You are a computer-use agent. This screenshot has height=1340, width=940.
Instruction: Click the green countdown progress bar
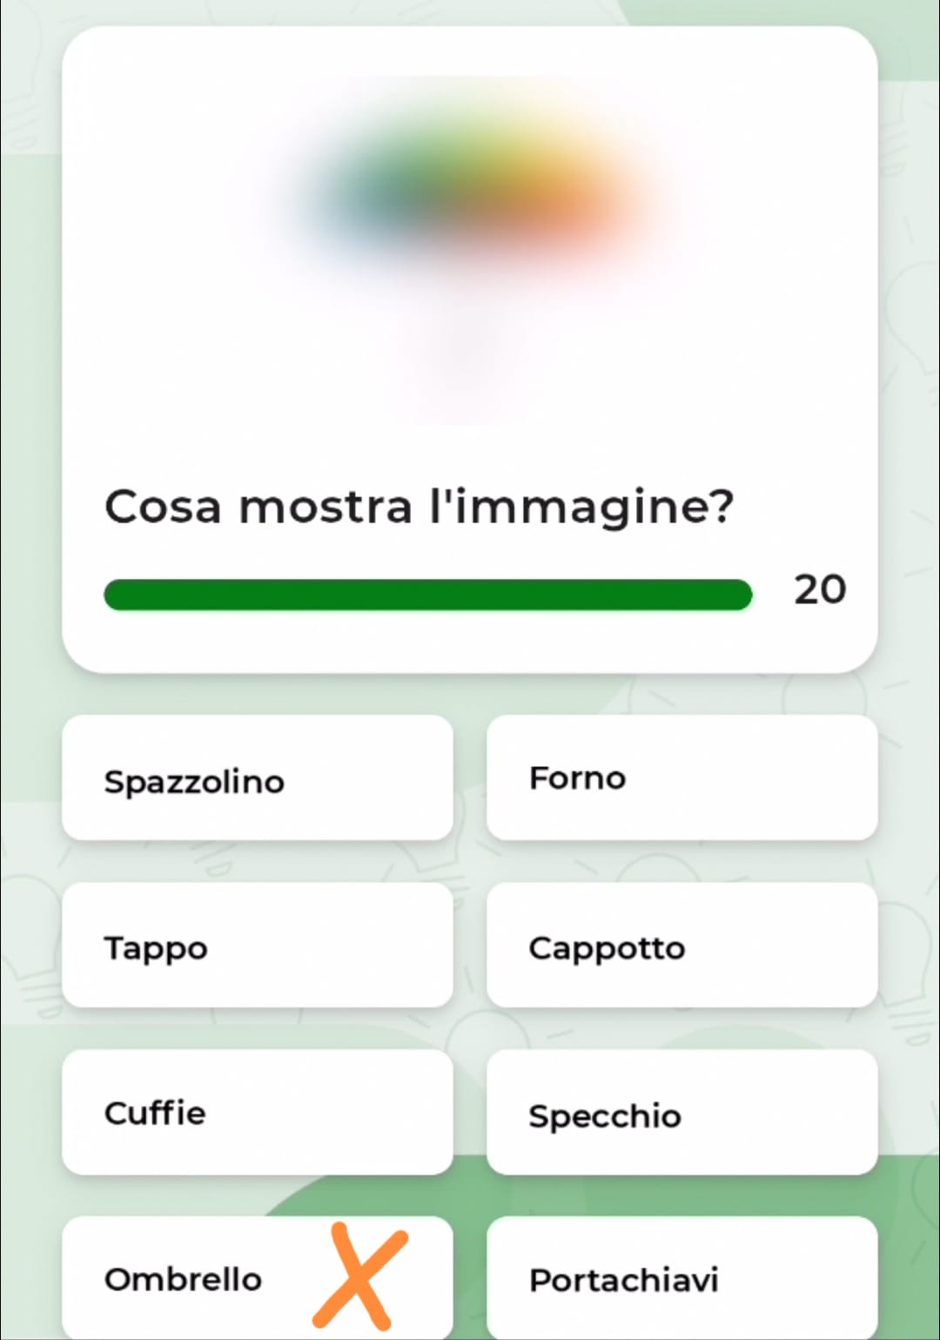(x=427, y=595)
